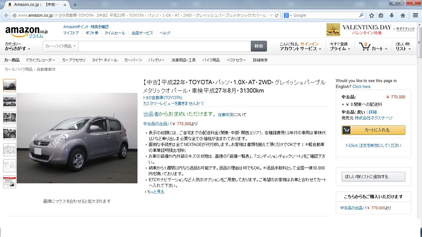
Task: Click 'Click here' for English page
Action: pyautogui.click(x=362, y=86)
